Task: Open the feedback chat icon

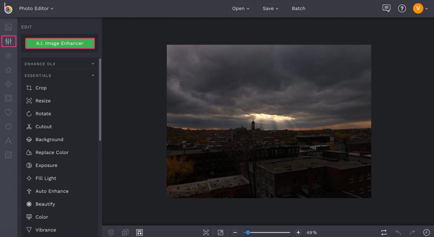Action: [x=386, y=8]
